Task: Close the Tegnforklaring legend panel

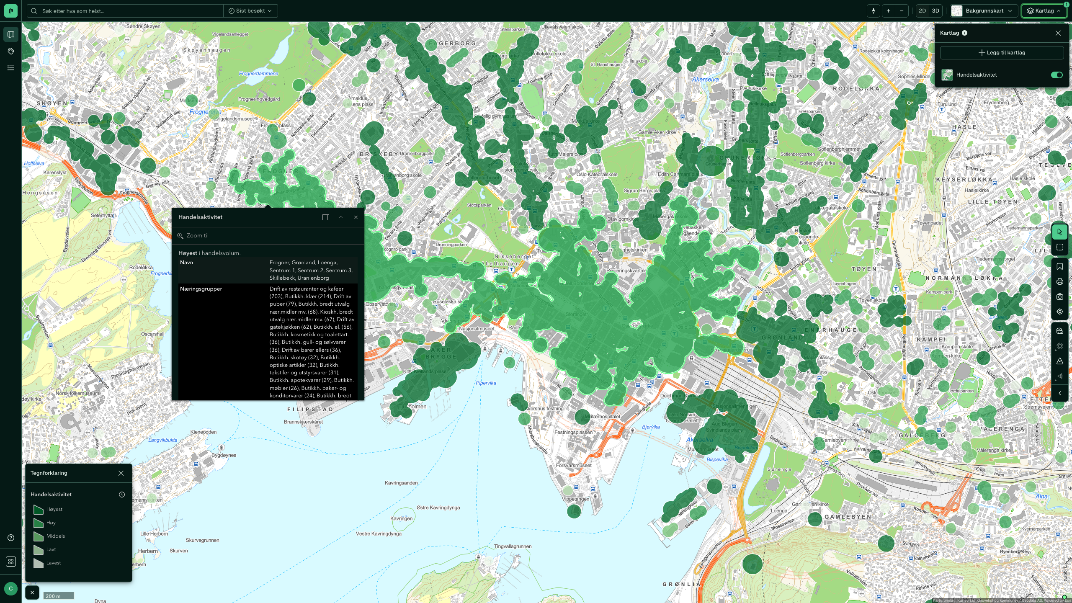Action: (x=121, y=473)
